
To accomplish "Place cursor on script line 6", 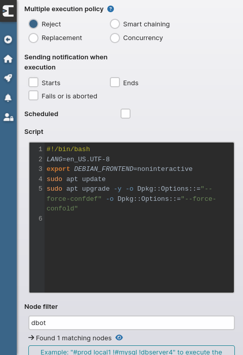I will (x=139, y=219).
